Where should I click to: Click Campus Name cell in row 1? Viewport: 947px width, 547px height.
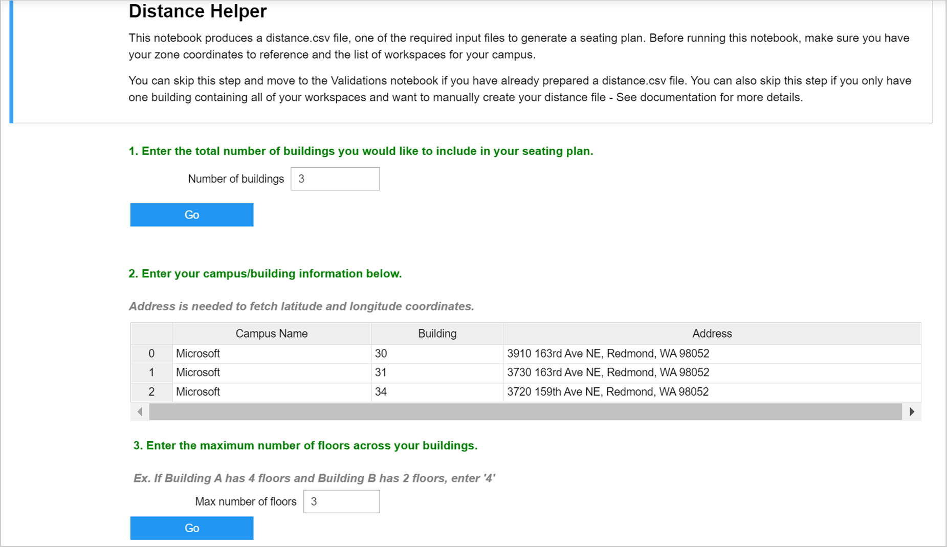[x=271, y=373]
